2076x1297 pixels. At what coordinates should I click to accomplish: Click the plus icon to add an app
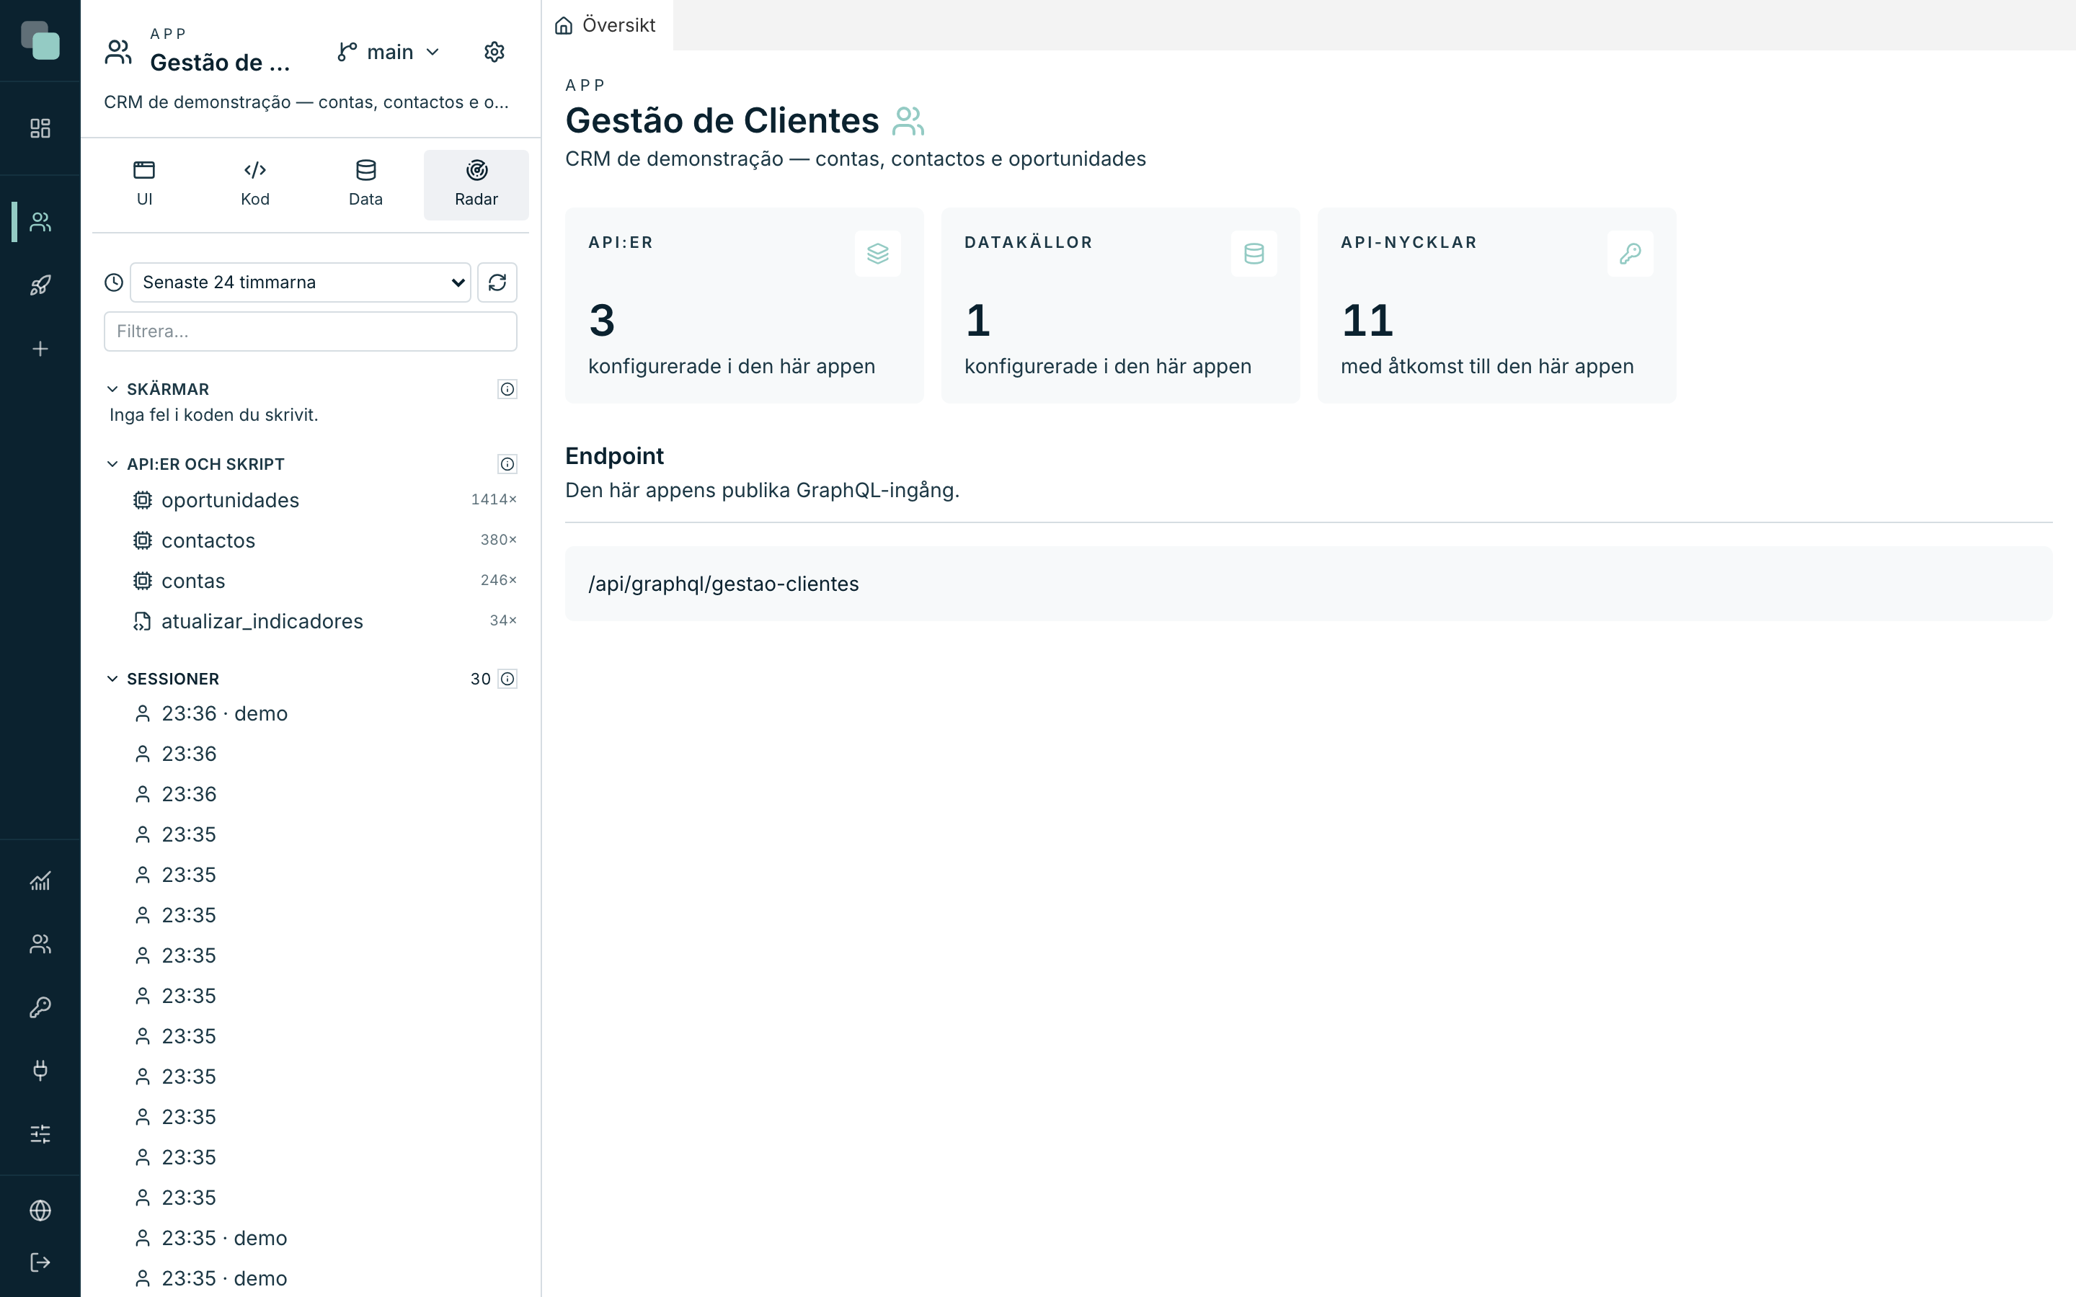(40, 348)
